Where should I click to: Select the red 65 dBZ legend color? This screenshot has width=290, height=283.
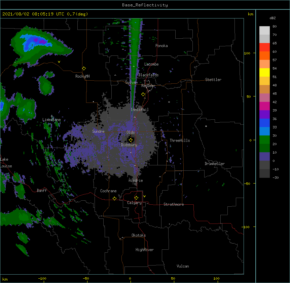[264, 47]
